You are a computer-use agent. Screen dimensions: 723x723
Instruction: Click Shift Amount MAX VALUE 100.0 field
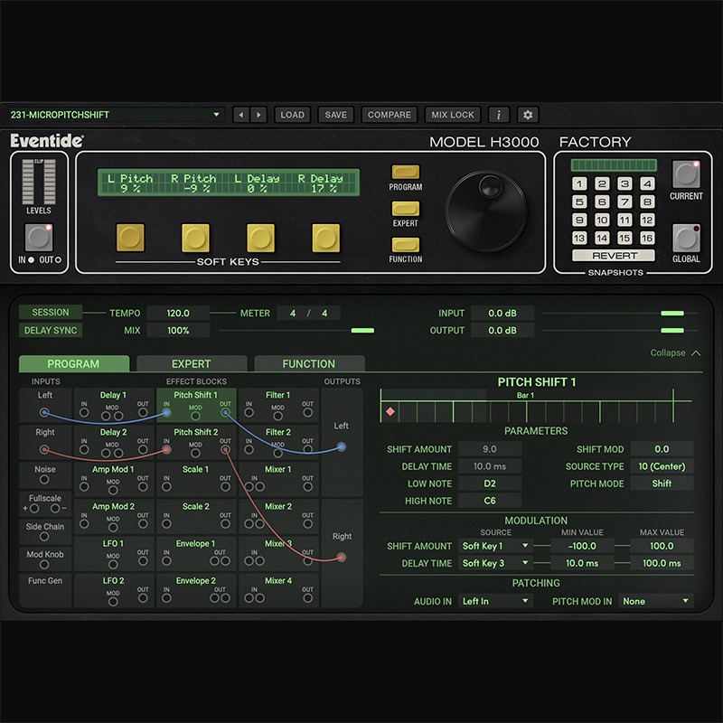click(662, 546)
